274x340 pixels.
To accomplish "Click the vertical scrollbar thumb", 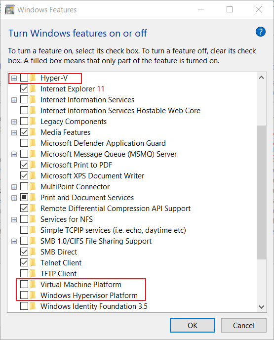I will coord(262,192).
